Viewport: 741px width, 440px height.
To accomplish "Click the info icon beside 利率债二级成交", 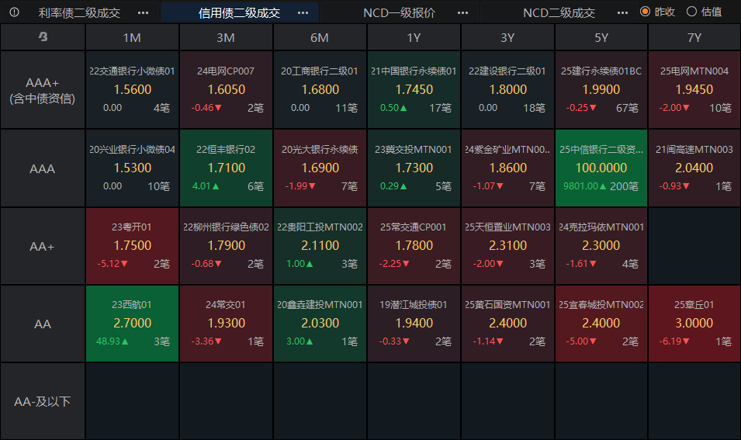I will (x=14, y=12).
